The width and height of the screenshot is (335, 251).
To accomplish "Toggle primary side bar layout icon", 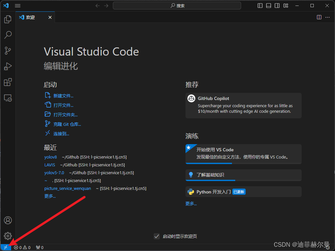I will (x=260, y=6).
